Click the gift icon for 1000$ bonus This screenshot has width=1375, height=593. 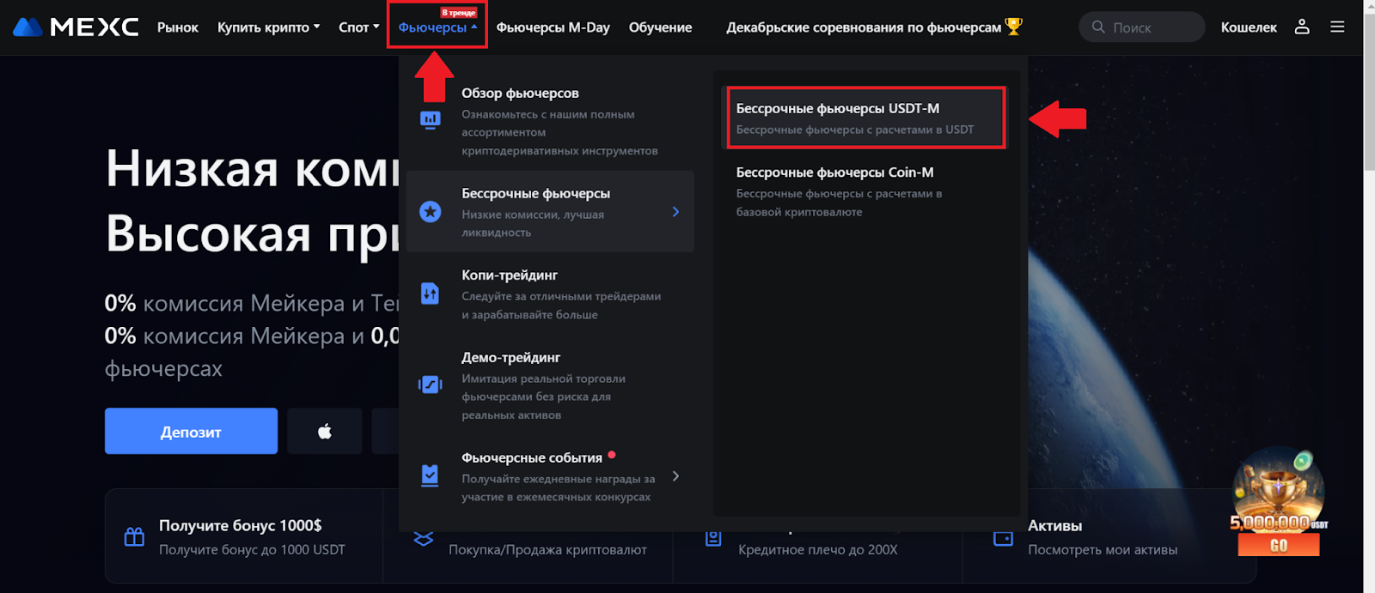click(x=134, y=537)
